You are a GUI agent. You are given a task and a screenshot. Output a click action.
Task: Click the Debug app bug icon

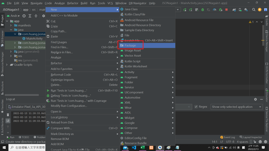[203, 10]
